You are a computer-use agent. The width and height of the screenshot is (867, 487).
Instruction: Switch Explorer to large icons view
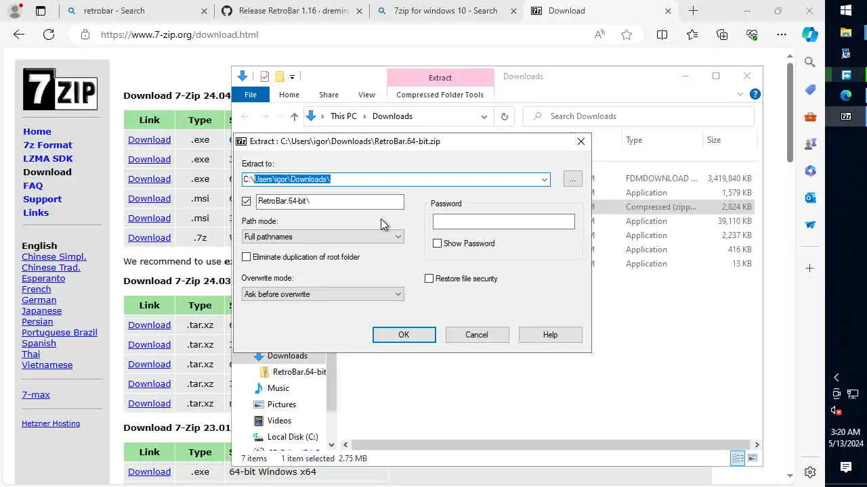pos(753,458)
